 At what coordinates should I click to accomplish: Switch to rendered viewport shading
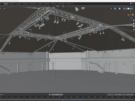point(132,9)
